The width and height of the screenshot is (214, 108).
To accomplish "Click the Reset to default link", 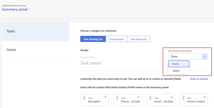I will click(x=199, y=79).
